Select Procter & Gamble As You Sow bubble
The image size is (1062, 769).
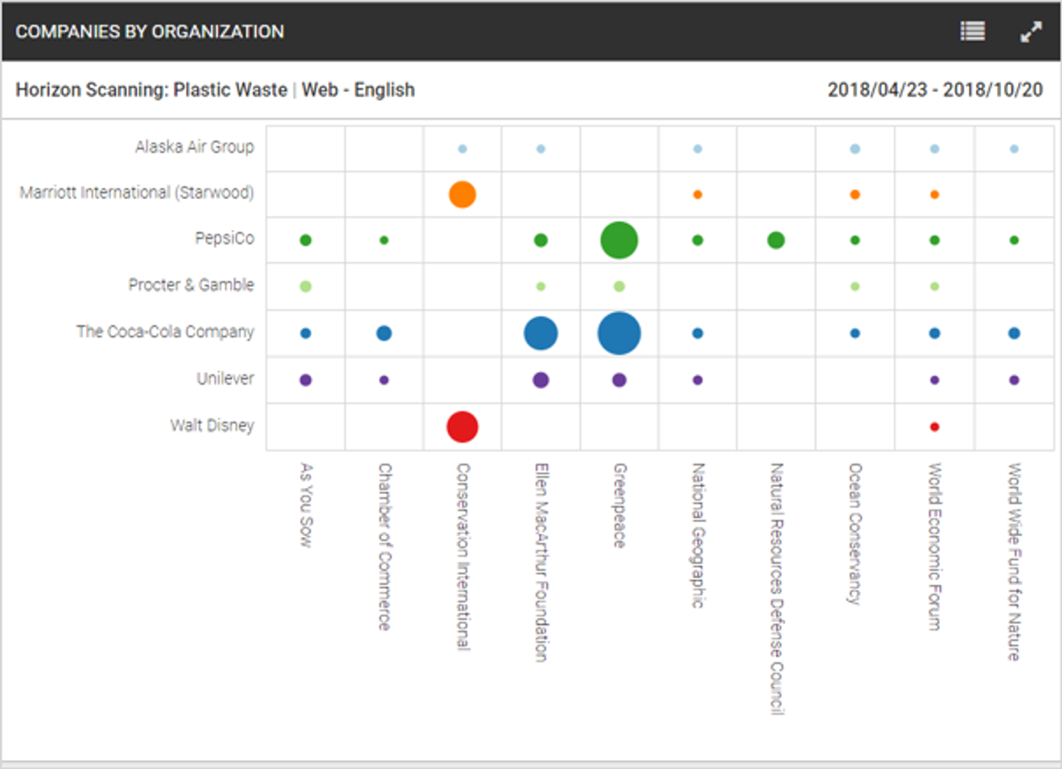(x=305, y=286)
